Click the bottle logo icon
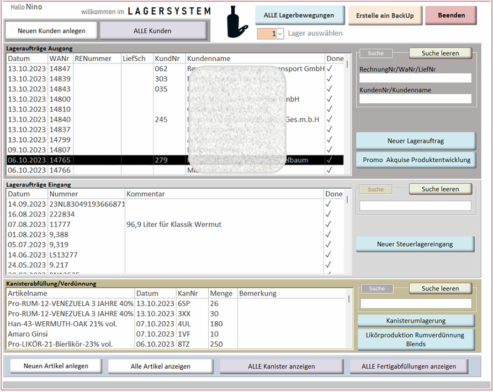The image size is (493, 392). (x=237, y=22)
